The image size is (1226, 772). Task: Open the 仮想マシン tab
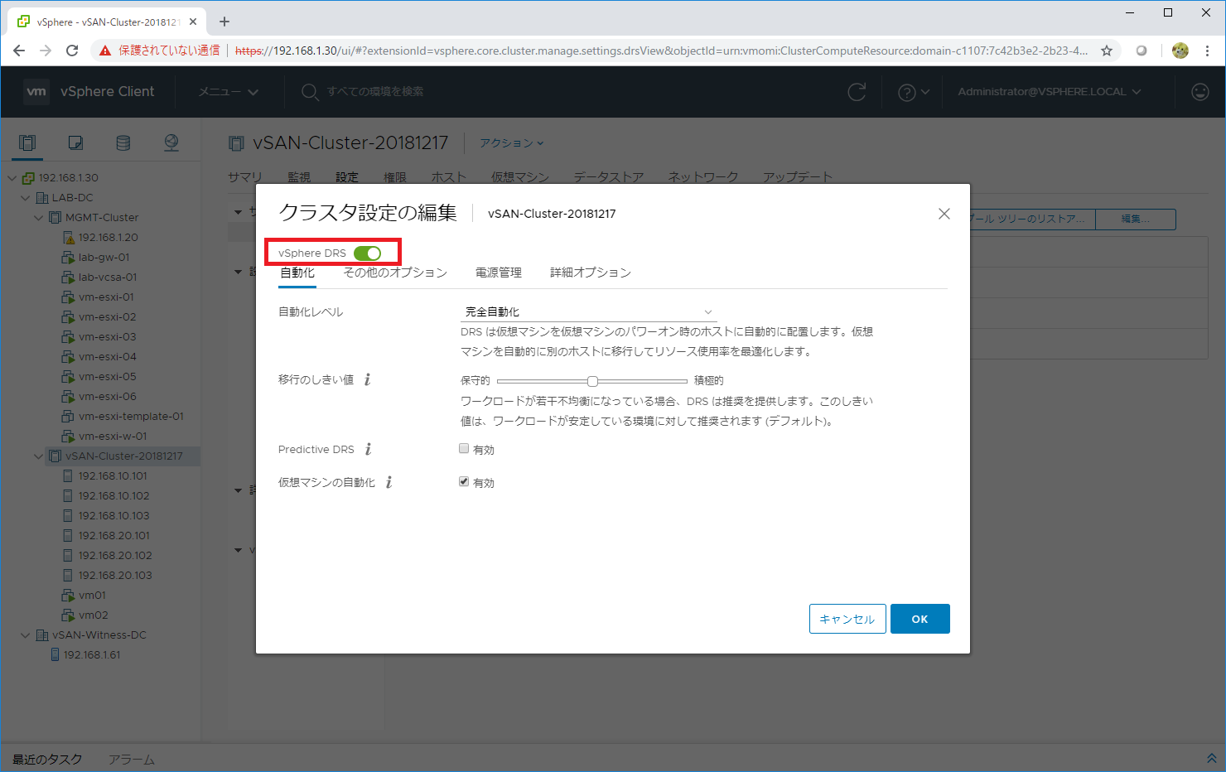[x=520, y=177]
